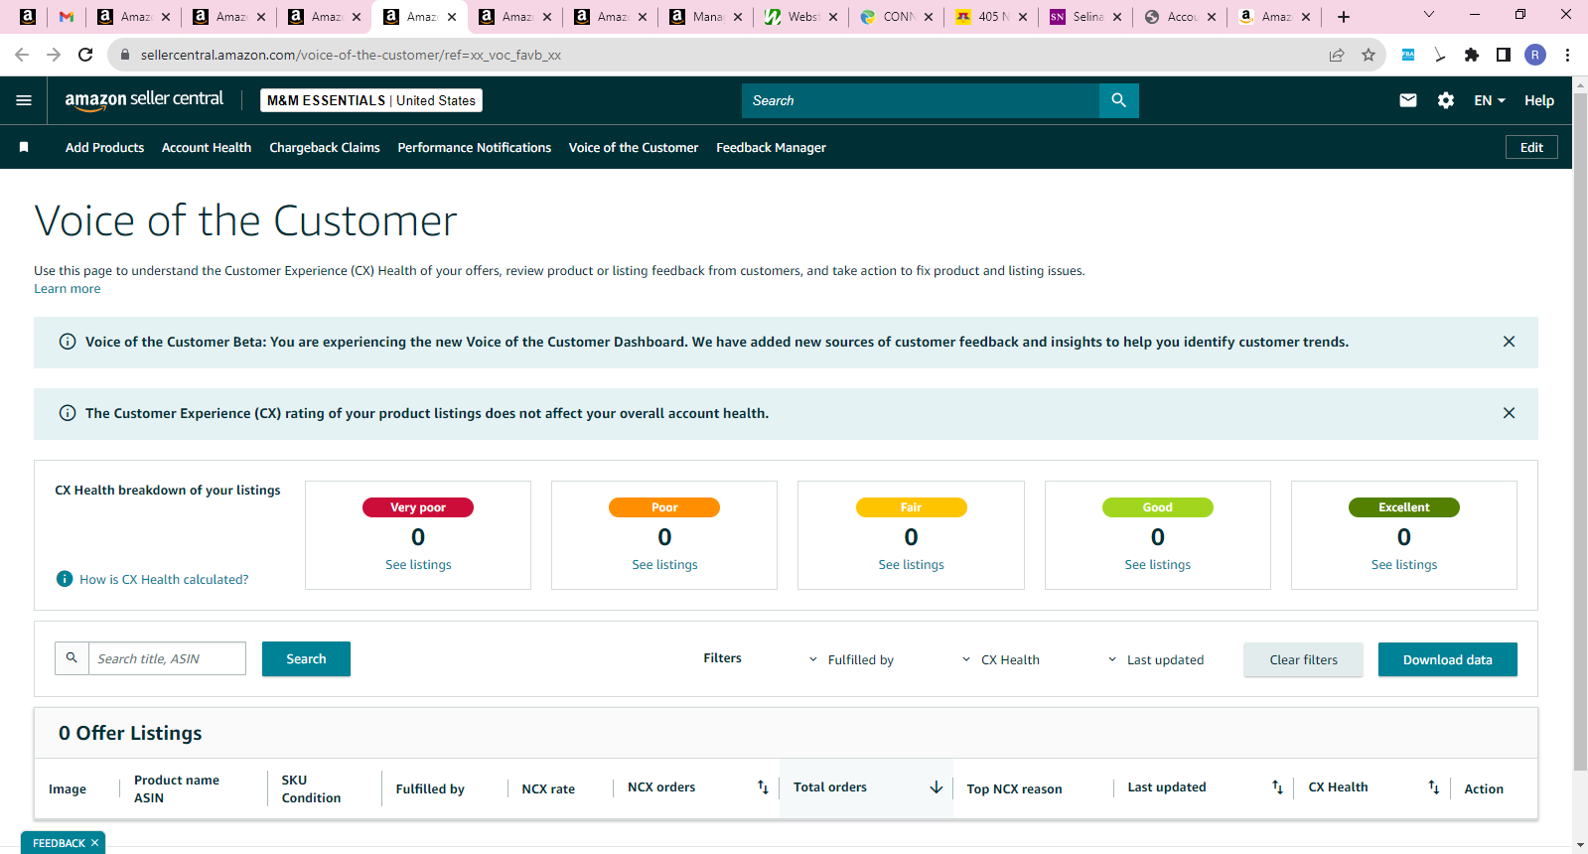The width and height of the screenshot is (1588, 854).
Task: Go back using browser back arrow
Action: [22, 55]
